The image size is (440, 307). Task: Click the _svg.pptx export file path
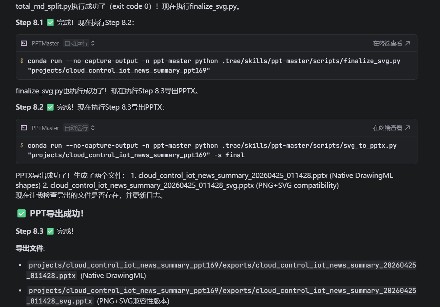click(222, 291)
